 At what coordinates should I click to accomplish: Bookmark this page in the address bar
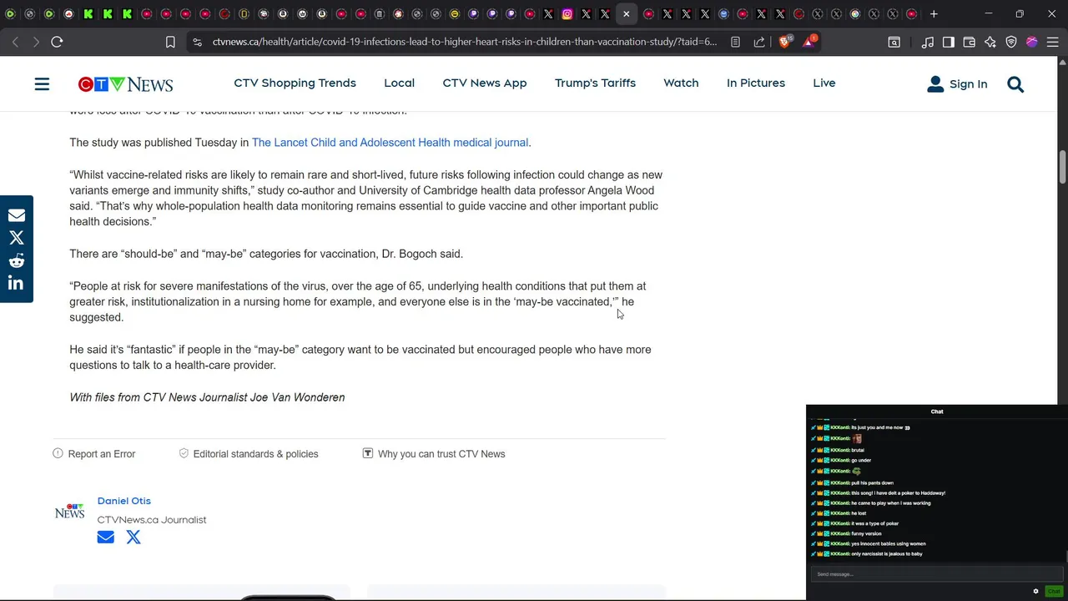170,42
